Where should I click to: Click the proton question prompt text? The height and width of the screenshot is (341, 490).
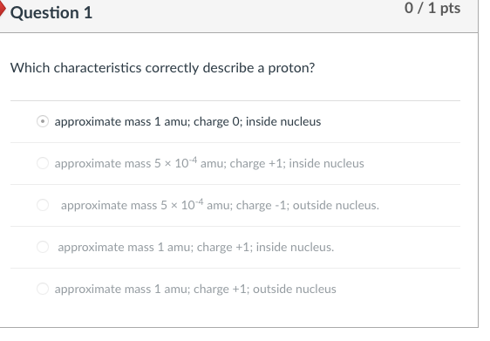tap(162, 68)
